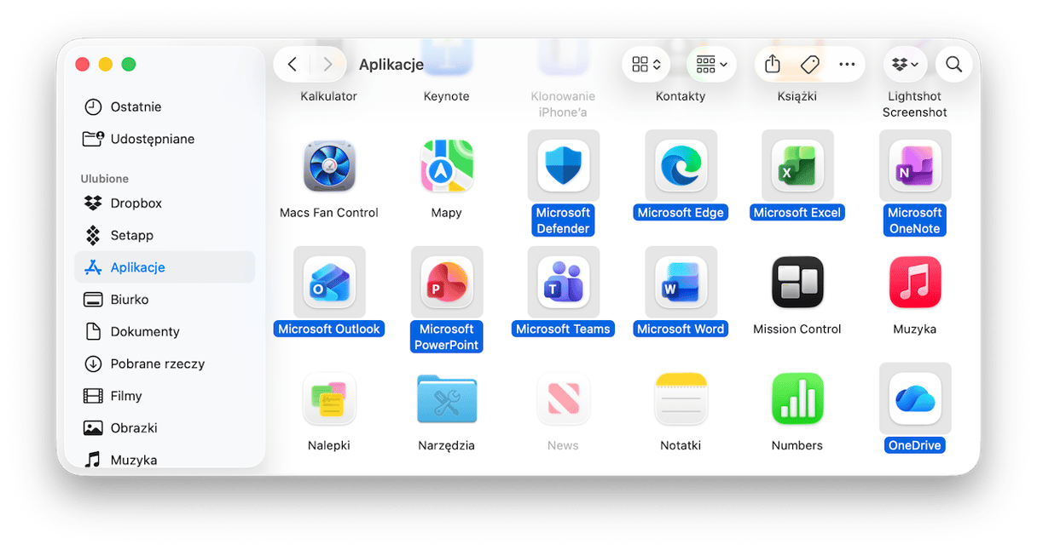Viewport: 1037px width, 550px height.
Task: Click the Nalepki stickies app icon
Action: [x=329, y=399]
